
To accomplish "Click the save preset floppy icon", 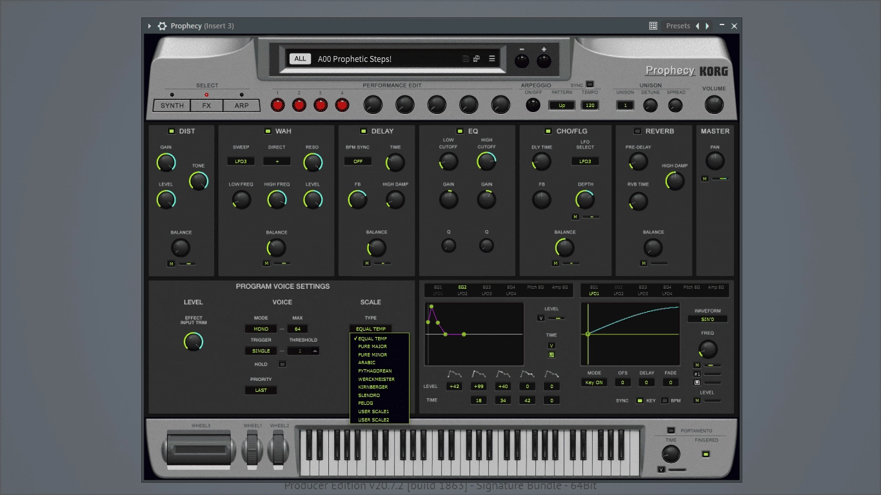I will tap(466, 59).
